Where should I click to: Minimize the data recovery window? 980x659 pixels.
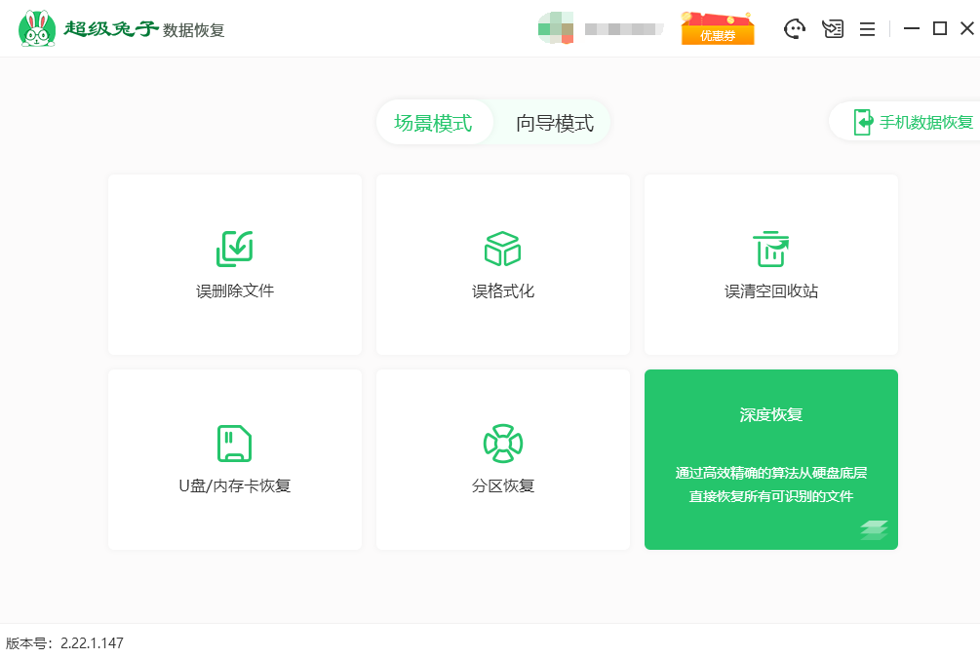912,29
